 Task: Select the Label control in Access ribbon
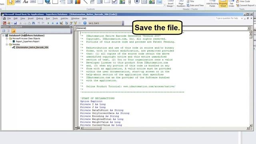pos(25,2)
